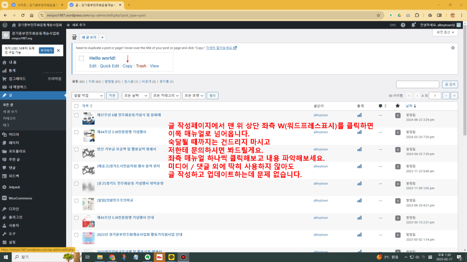Open the 댓글 comments section
This screenshot has width=467, height=262.
(13, 167)
